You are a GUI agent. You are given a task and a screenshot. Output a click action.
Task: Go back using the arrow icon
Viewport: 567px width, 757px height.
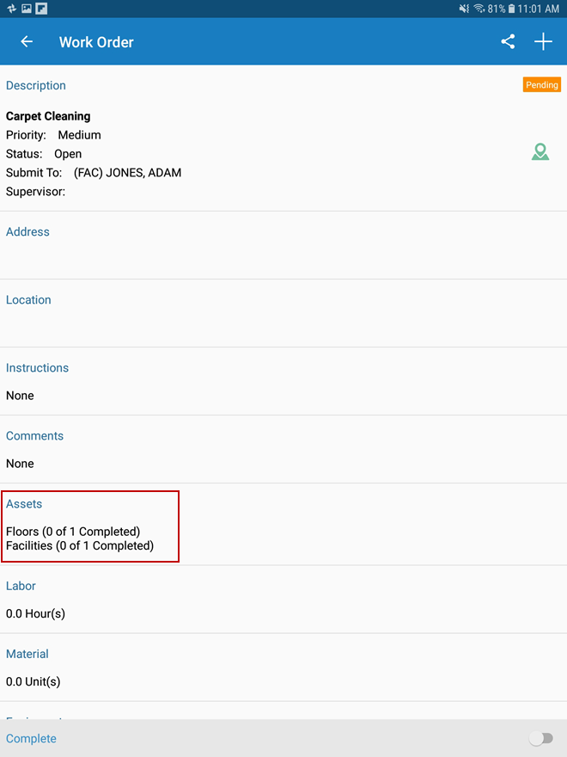point(27,41)
